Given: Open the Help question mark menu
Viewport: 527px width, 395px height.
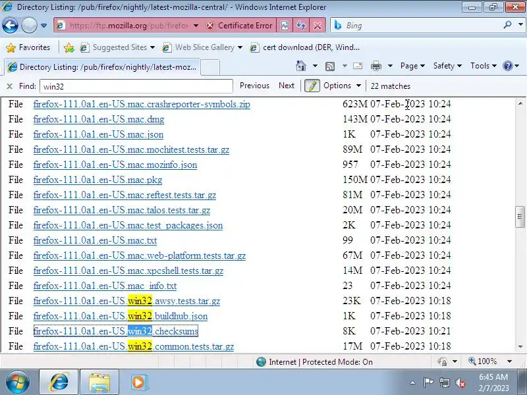Looking at the screenshot, I should 511,66.
